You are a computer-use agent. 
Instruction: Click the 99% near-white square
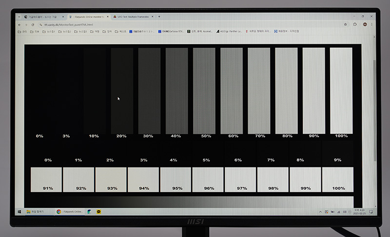point(305,180)
